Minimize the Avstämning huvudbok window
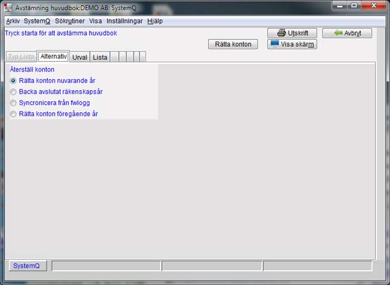 pyautogui.click(x=337, y=6)
